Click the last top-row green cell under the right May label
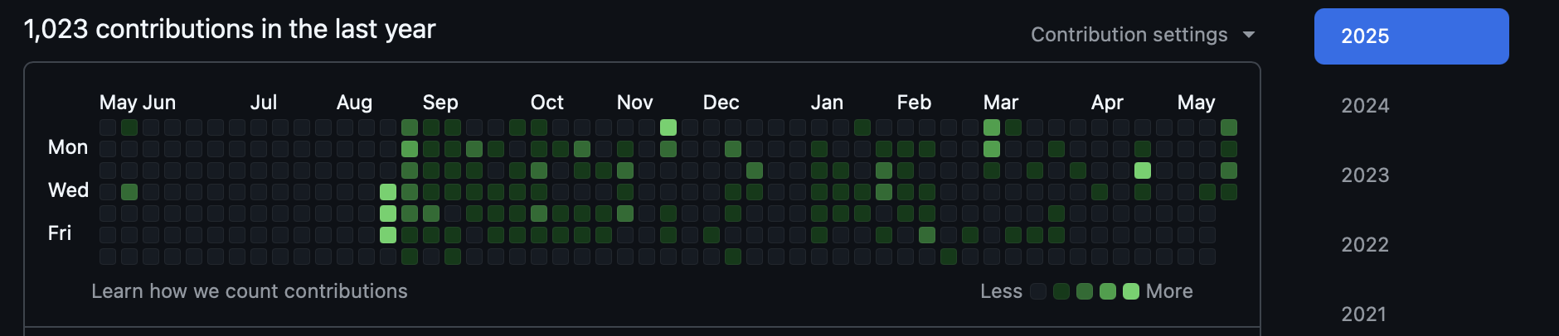This screenshot has width=1559, height=336. (x=1229, y=127)
